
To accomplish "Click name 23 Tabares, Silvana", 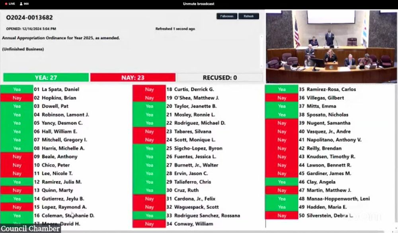I will 189,131.
